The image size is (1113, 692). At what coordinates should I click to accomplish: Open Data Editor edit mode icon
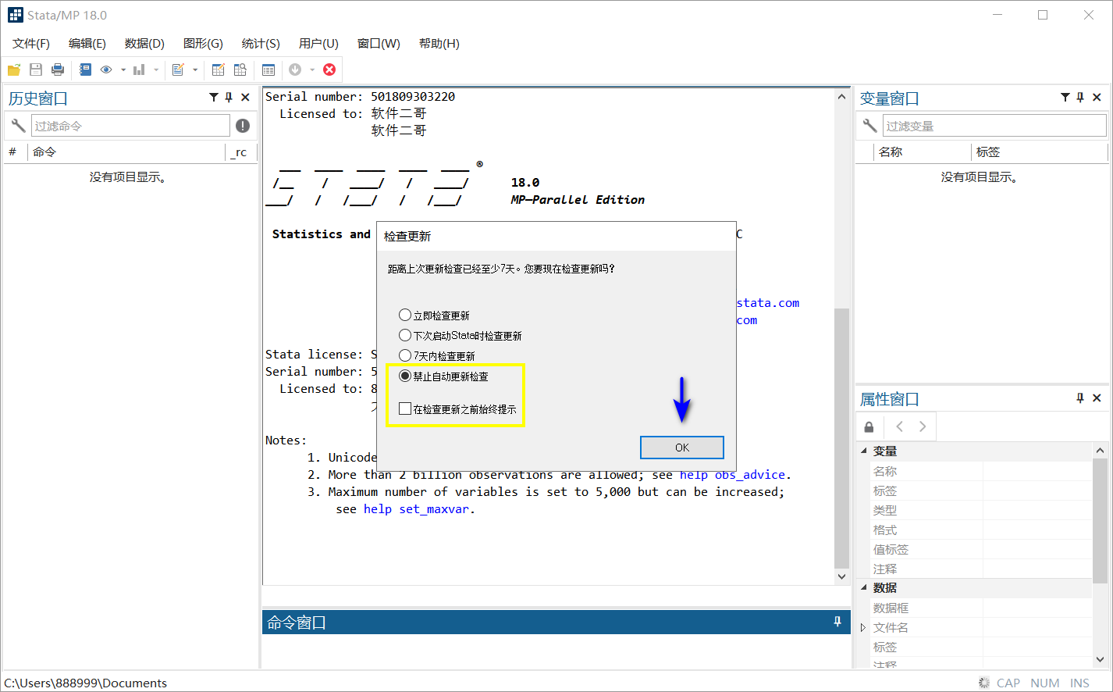tap(219, 70)
